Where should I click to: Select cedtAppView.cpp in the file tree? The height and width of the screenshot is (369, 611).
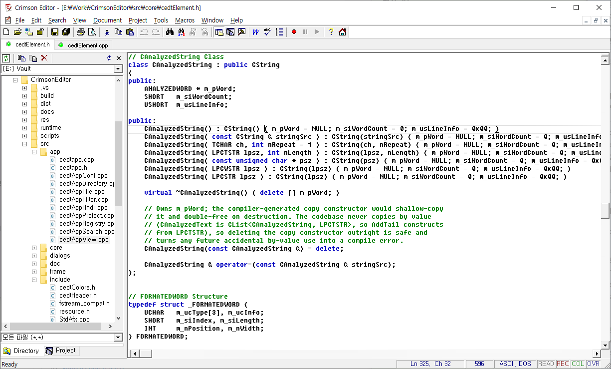(x=84, y=240)
